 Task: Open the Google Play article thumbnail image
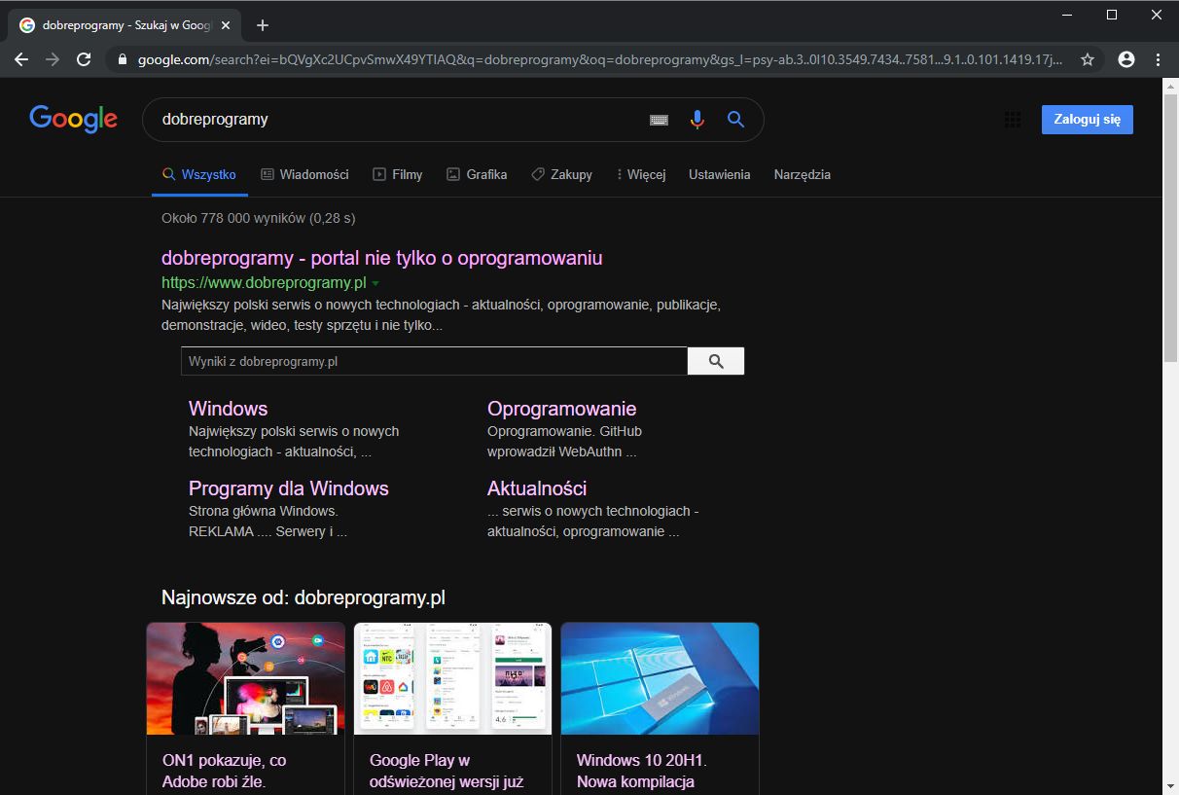(x=453, y=678)
